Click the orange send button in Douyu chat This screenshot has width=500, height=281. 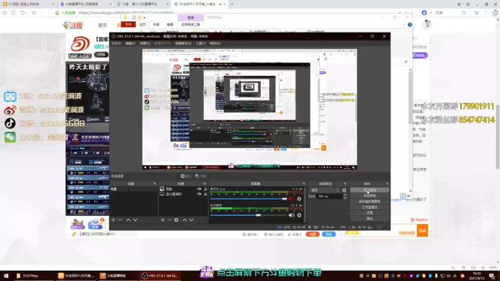point(422,230)
